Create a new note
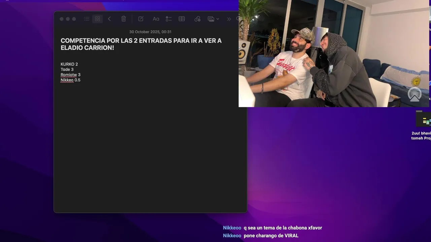The image size is (431, 242). pos(141,19)
